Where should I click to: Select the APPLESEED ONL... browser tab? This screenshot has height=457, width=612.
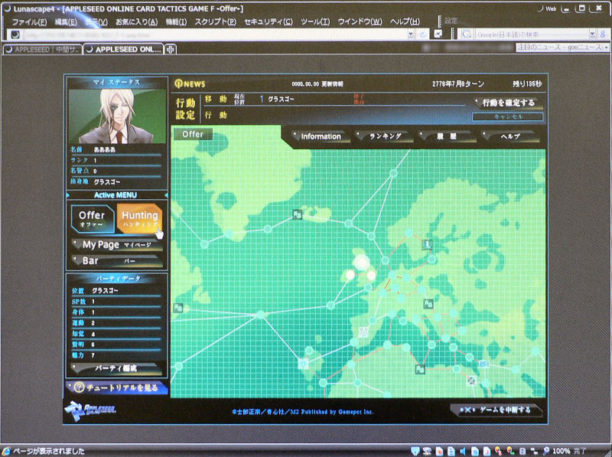coord(123,50)
